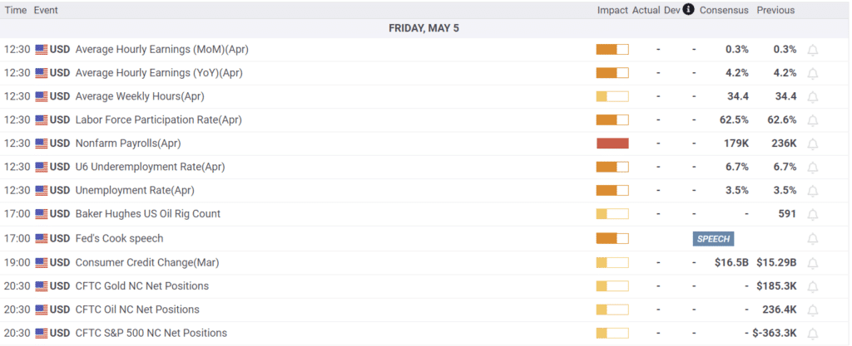Click bell icon for Average Weekly Hours
852x346 pixels.
click(x=813, y=97)
